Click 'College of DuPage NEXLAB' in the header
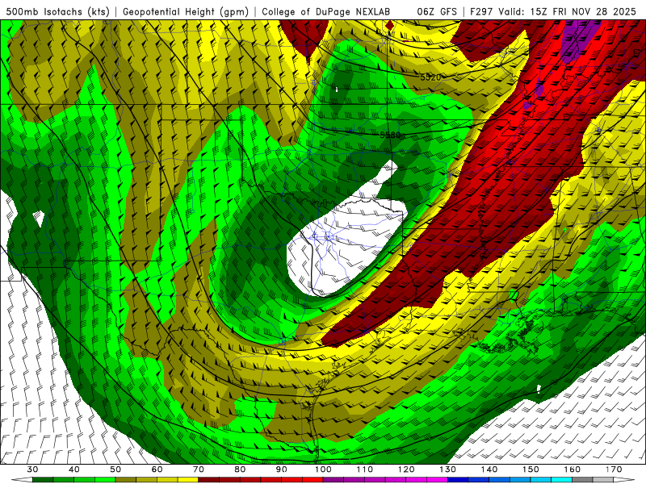The height and width of the screenshot is (484, 646). coord(326,11)
